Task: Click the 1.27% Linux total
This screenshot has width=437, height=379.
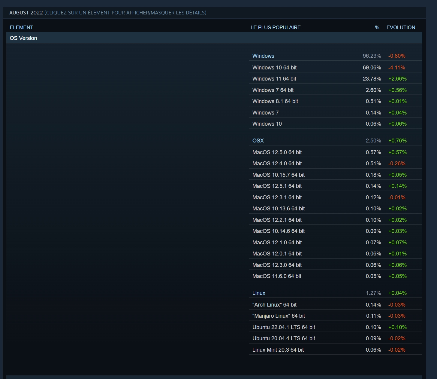Action: pyautogui.click(x=373, y=293)
